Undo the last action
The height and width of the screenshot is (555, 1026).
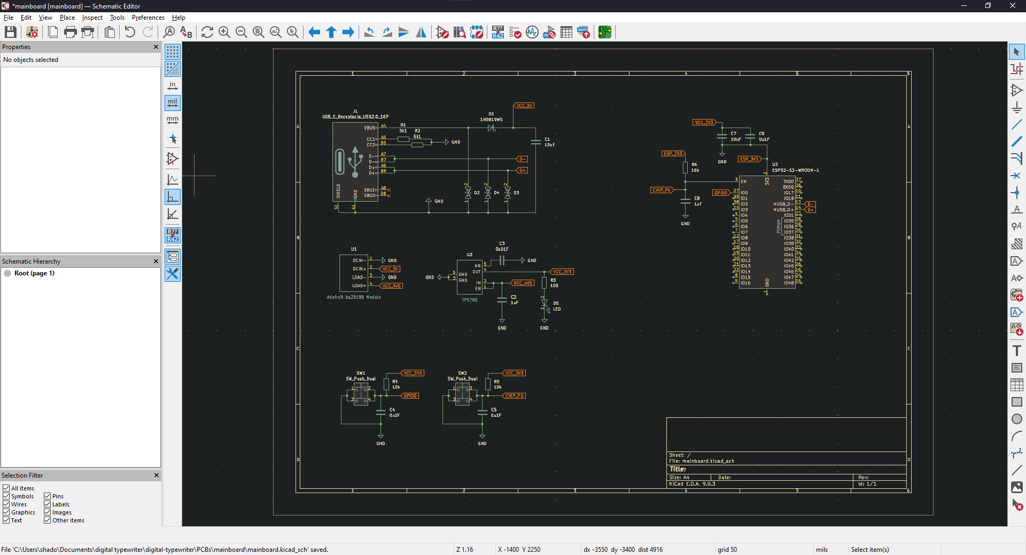[129, 32]
